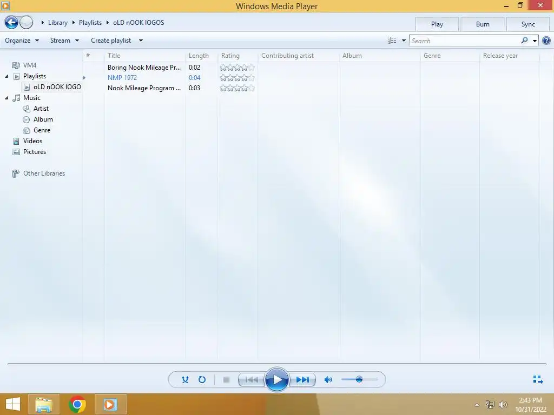Sort by the Genre column header
Screen dimensions: 554x415
click(450, 56)
